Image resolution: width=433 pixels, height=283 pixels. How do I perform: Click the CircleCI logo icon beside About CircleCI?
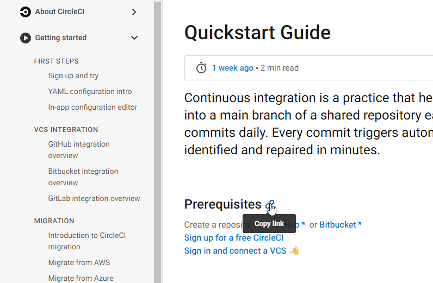[x=26, y=12]
